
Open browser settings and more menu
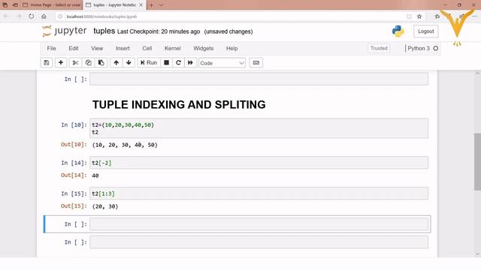(475, 16)
